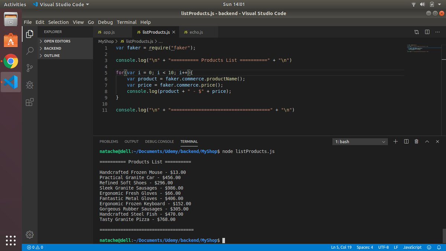This screenshot has width=446, height=251.
Task: Switch to the Output panel tab
Action: tap(132, 142)
